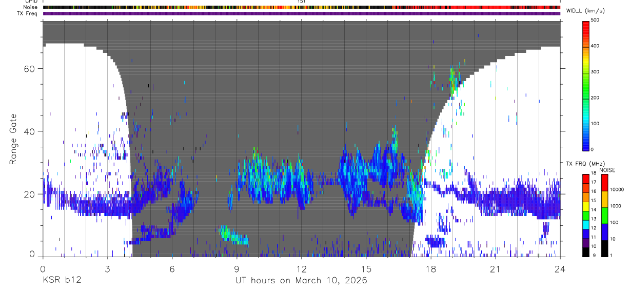Click the Range Gate y-axis title

13,139
